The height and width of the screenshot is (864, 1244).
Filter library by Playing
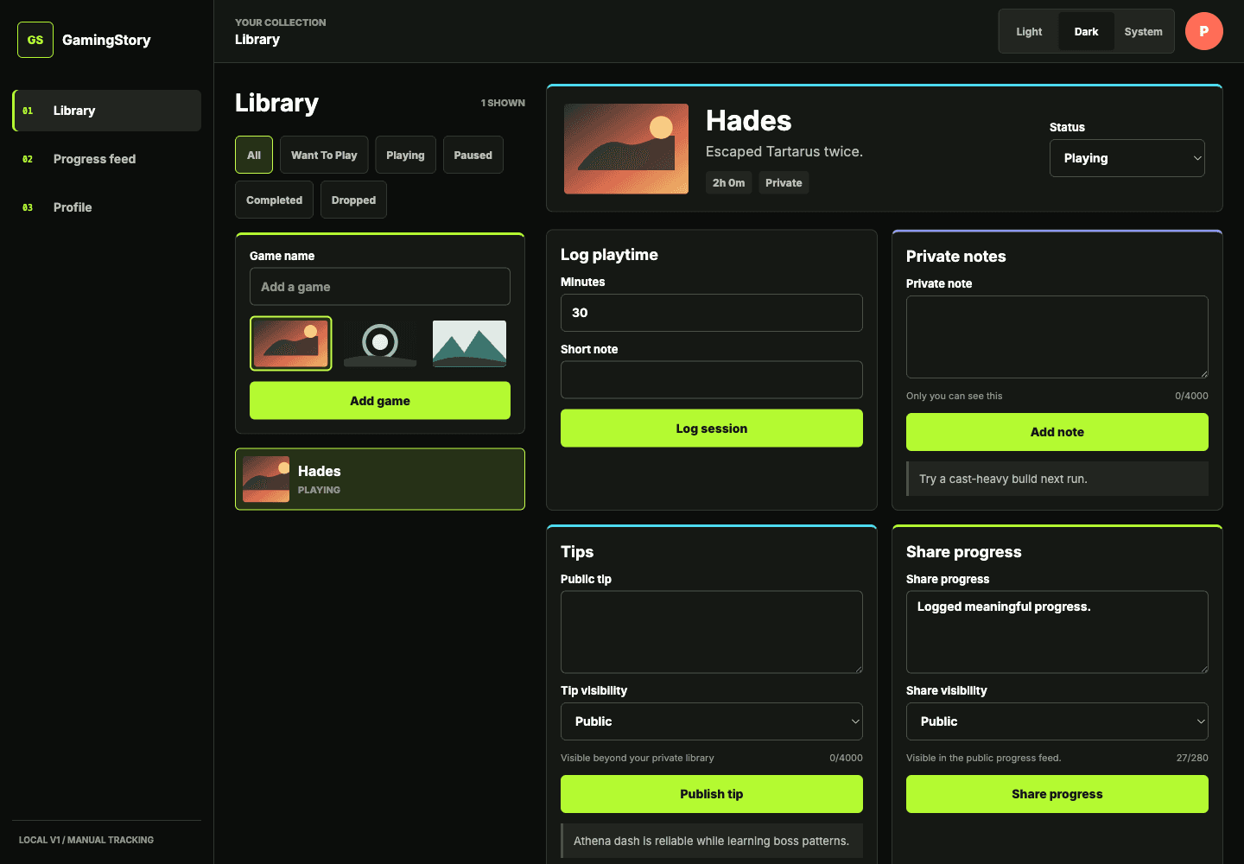coord(405,156)
